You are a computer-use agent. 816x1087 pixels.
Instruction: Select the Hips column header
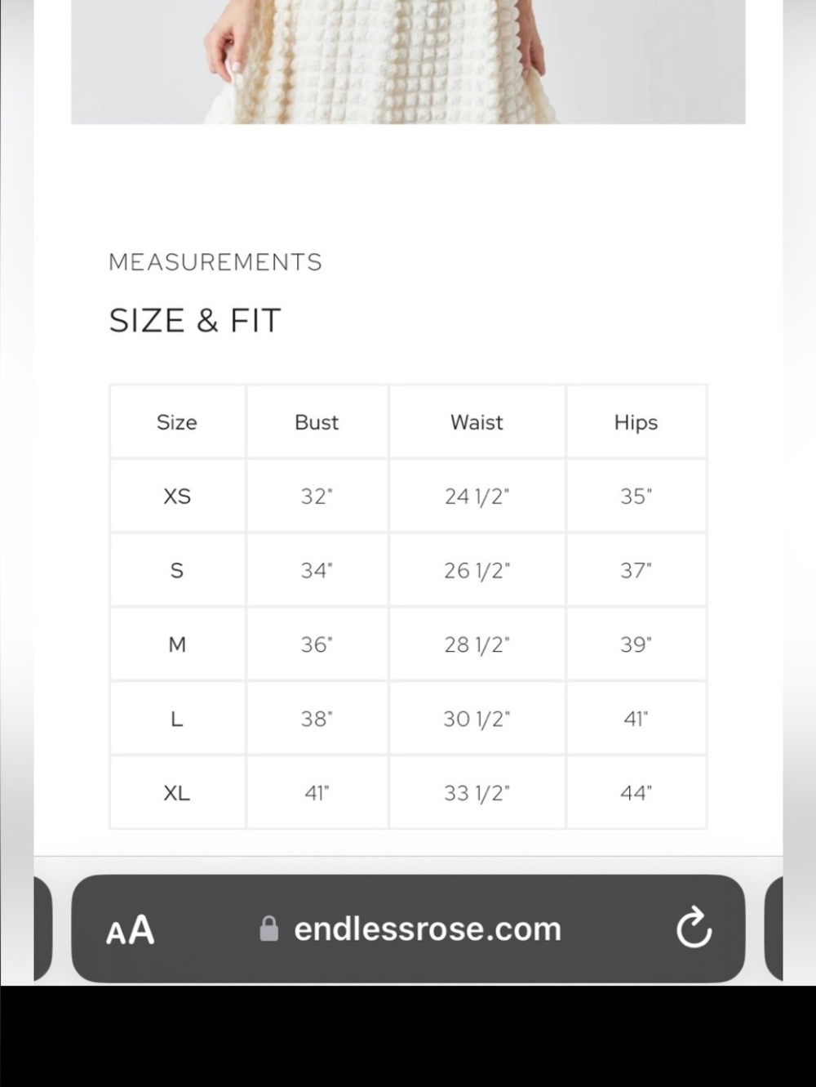(636, 422)
